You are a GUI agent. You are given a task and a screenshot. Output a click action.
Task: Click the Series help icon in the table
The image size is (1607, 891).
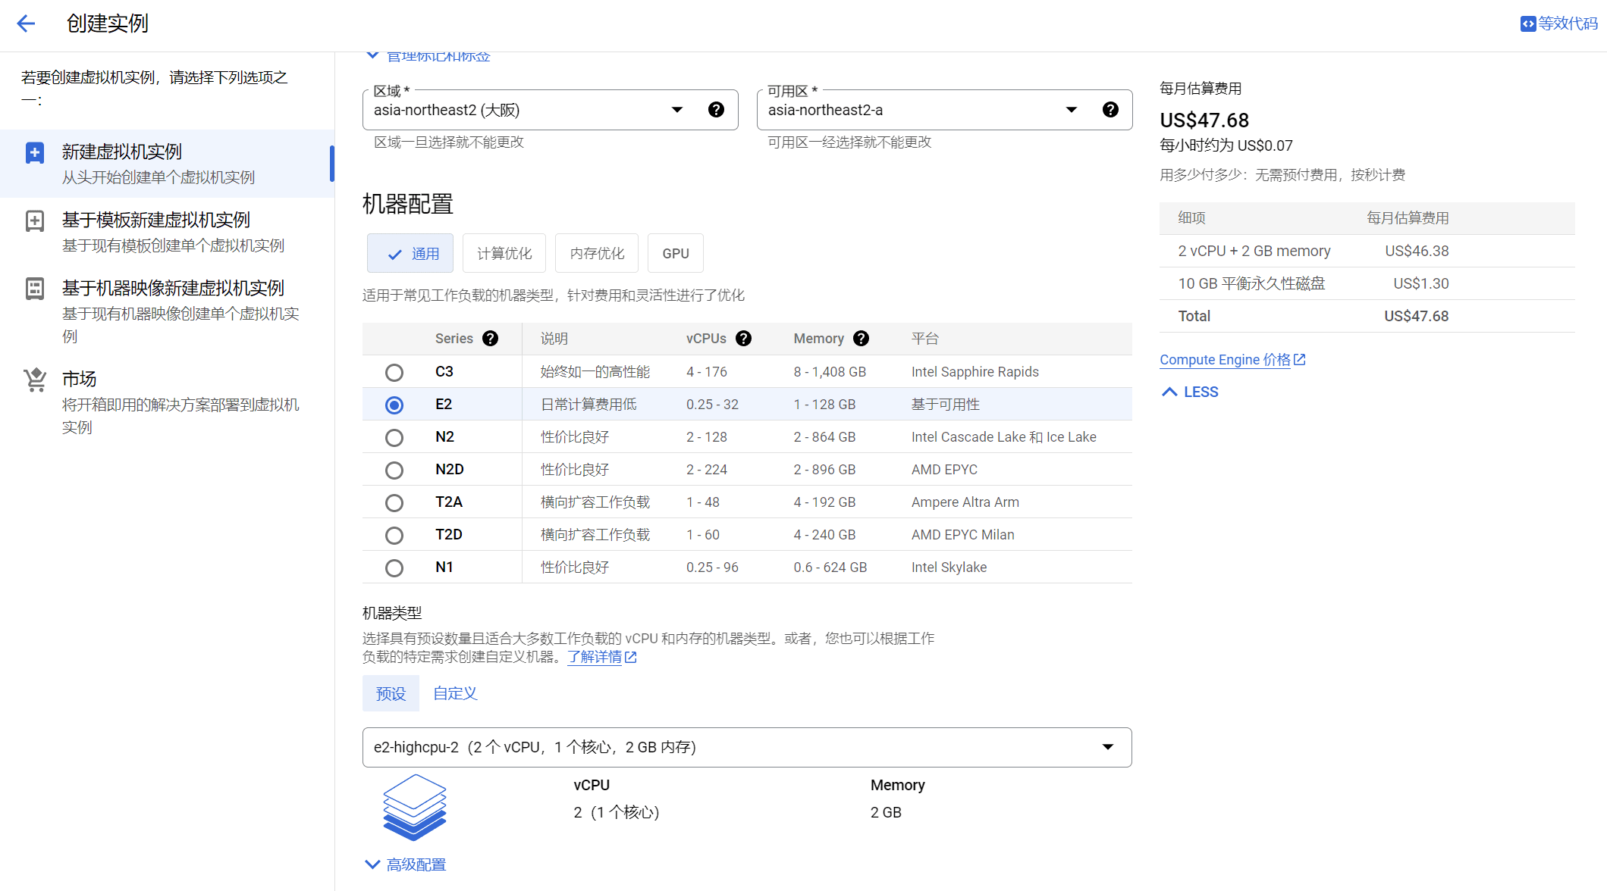491,339
